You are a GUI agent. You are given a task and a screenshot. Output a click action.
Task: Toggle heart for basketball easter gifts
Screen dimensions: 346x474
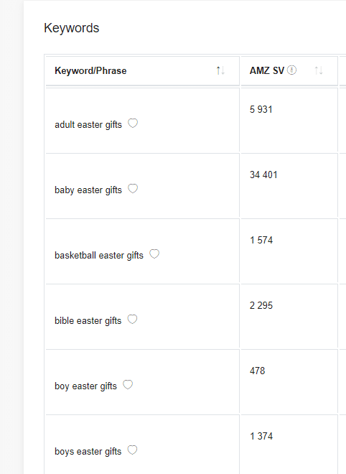(154, 254)
